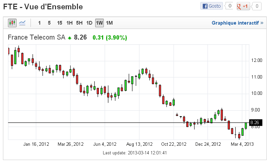Click the Mar 4, 2013 date label
This screenshot has height=167, width=268.
point(242,144)
